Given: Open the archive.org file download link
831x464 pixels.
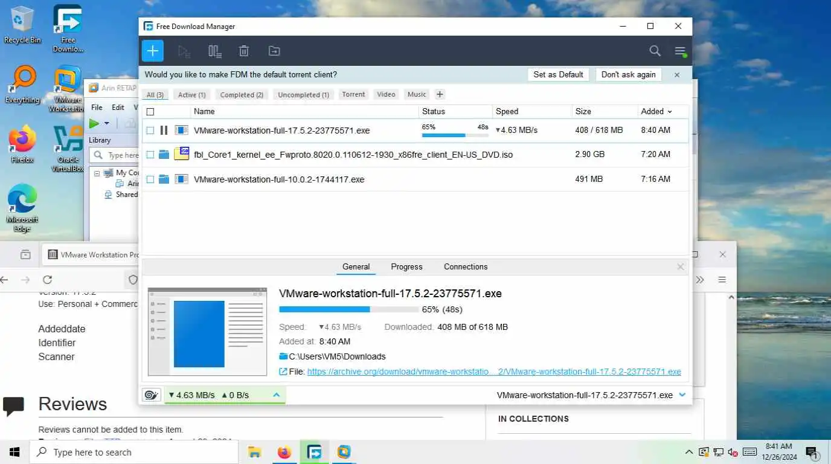Looking at the screenshot, I should (494, 372).
